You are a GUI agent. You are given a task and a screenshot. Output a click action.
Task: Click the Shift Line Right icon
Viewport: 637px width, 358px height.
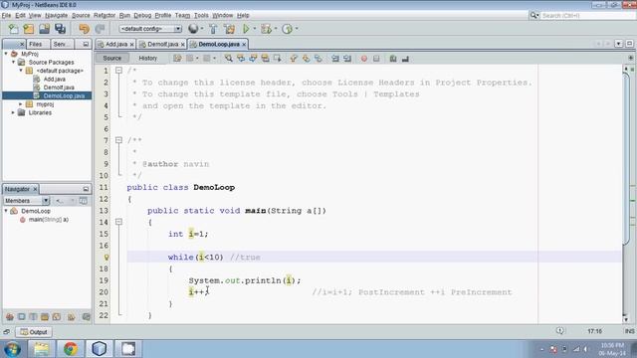click(x=347, y=59)
